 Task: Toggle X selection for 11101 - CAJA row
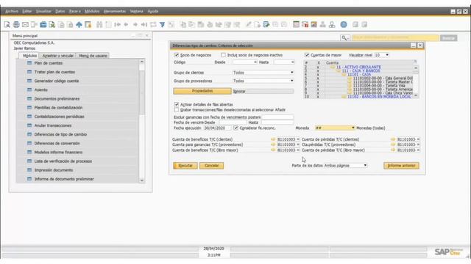[x=319, y=75]
